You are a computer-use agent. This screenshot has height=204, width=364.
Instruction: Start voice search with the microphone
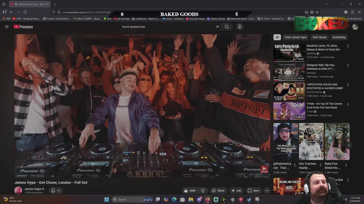tap(239, 27)
